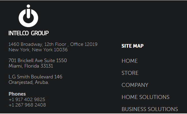Click the INTELCO GROUP wordmark text
Screen dimensions: 187x114
click(29, 33)
